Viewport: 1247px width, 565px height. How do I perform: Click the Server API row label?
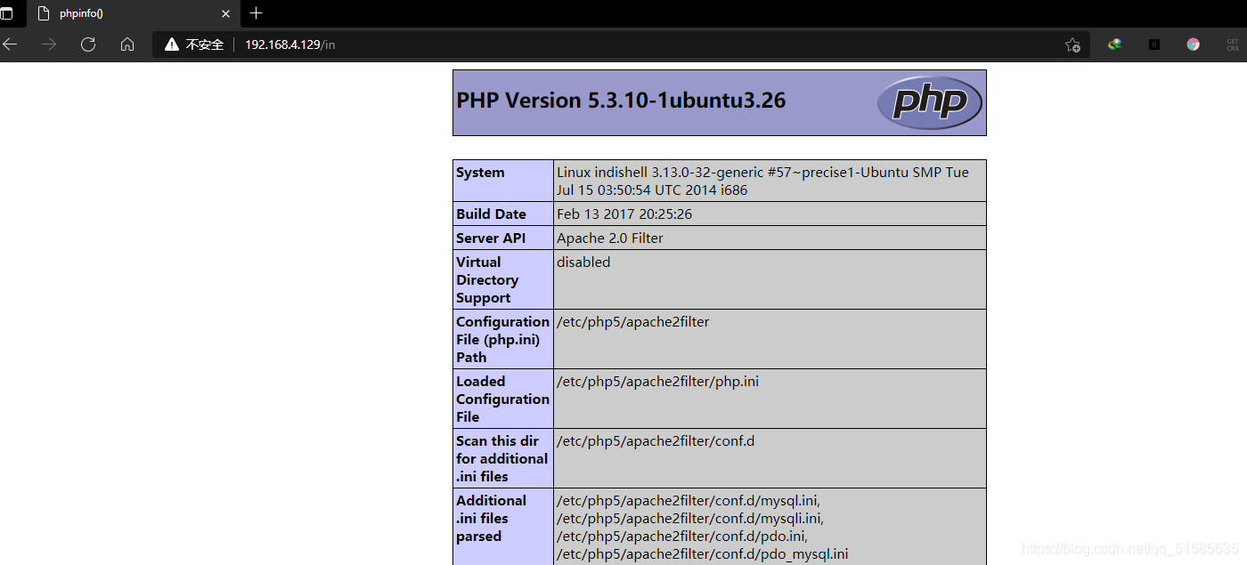click(x=491, y=238)
